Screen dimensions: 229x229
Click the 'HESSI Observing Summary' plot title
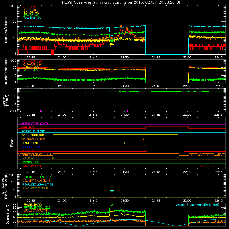(121, 3)
